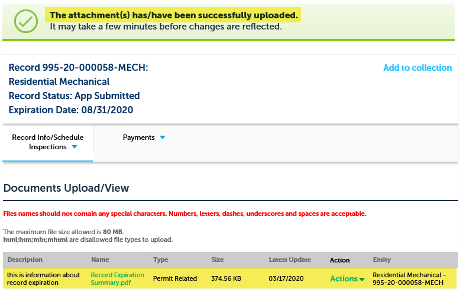Click the Action column header
The image size is (463, 292).
(340, 260)
